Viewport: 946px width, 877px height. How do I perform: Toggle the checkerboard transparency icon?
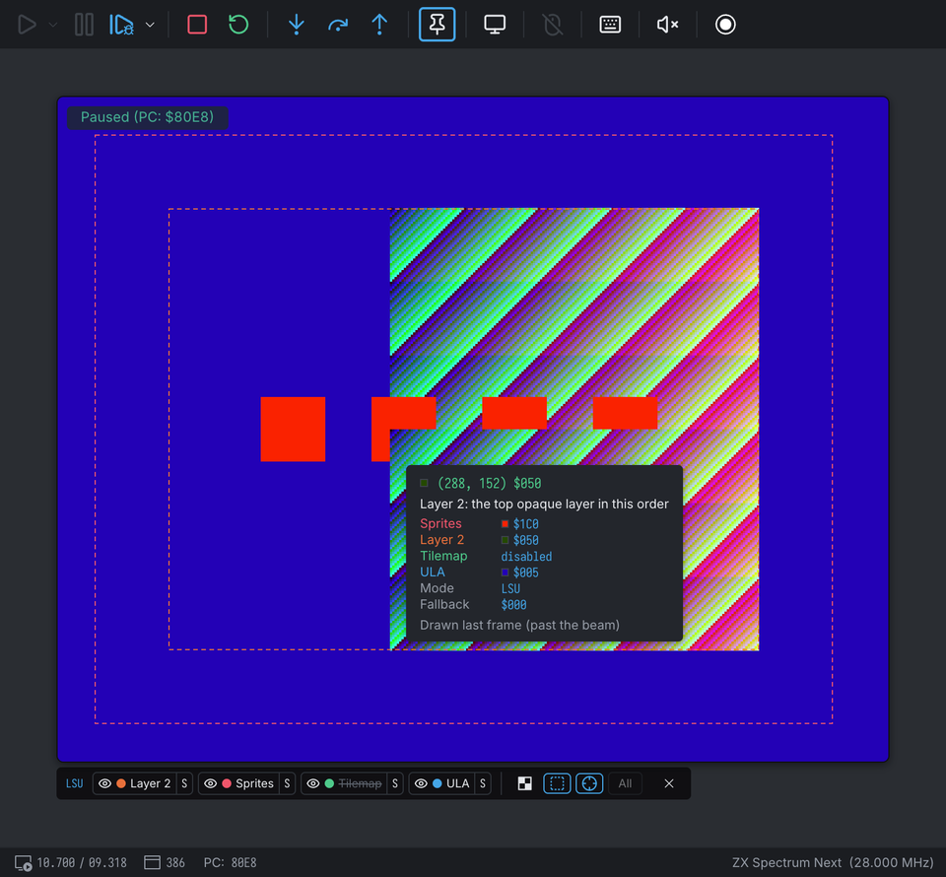[525, 783]
